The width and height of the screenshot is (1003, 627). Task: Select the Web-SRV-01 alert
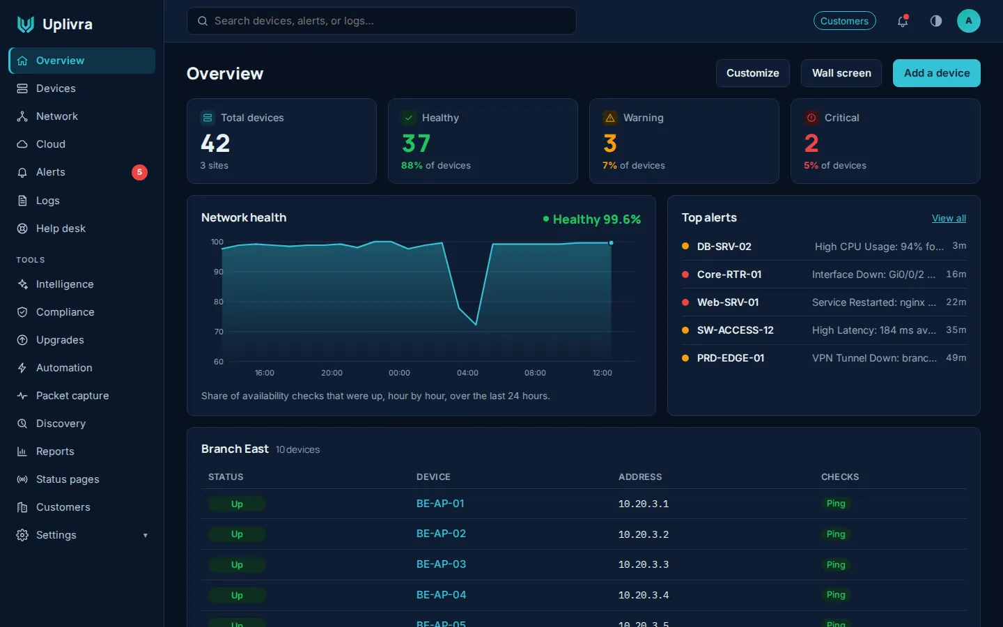click(x=824, y=302)
